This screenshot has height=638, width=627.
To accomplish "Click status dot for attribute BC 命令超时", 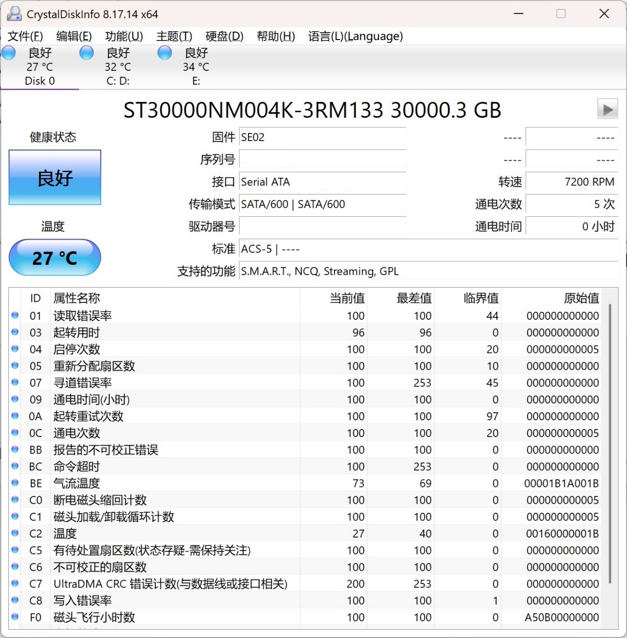I will pyautogui.click(x=15, y=466).
